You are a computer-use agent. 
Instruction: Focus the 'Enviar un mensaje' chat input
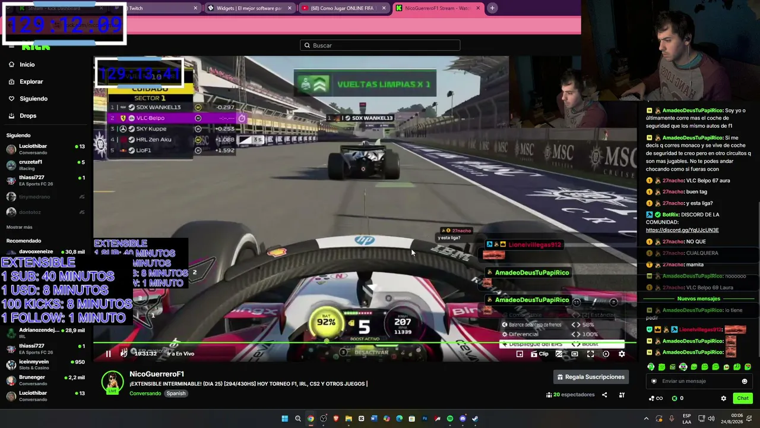coord(699,381)
